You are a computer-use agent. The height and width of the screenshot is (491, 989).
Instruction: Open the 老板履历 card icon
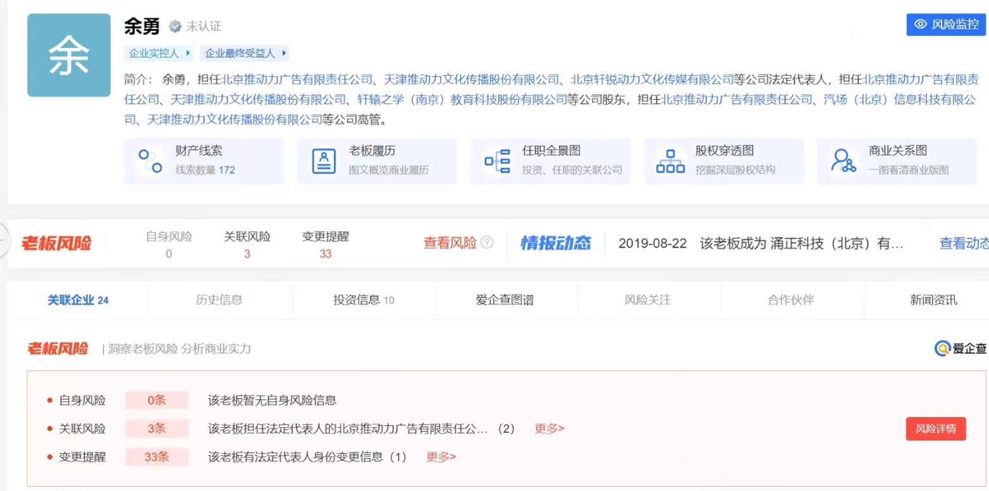[x=324, y=161]
